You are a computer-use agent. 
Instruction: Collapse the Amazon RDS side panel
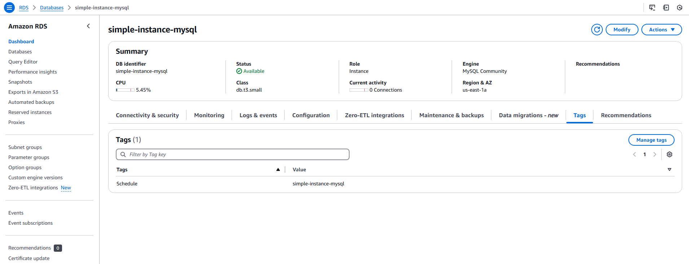pos(88,26)
